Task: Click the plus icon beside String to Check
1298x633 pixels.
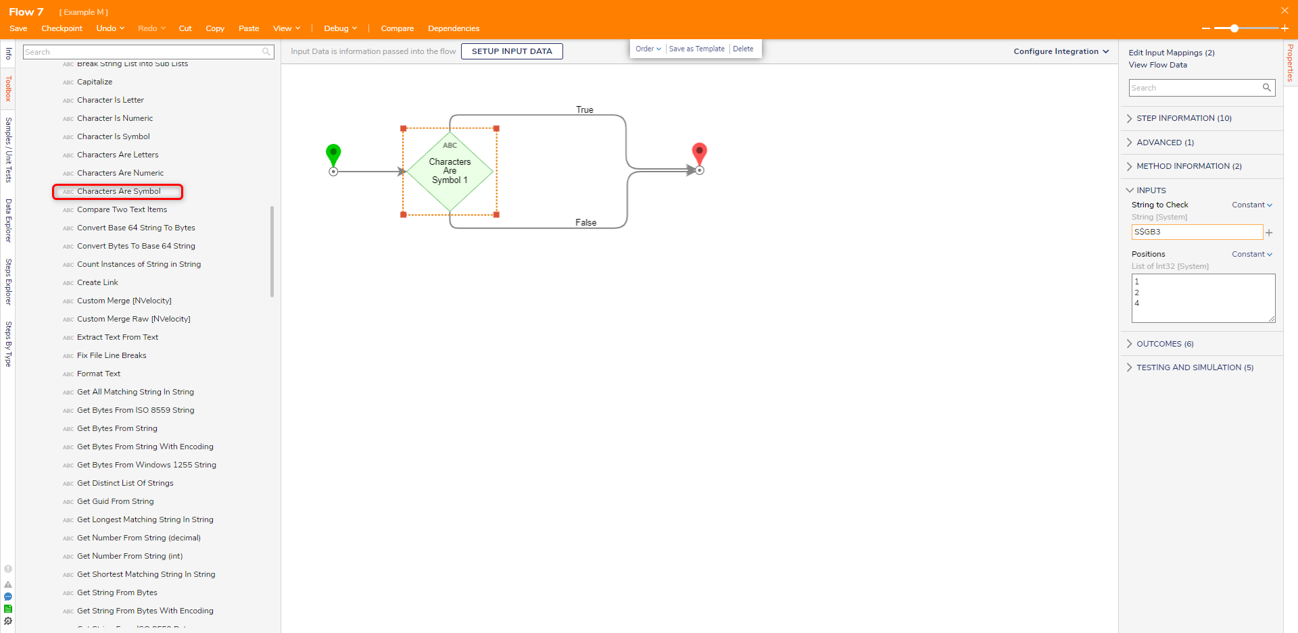Action: point(1269,232)
